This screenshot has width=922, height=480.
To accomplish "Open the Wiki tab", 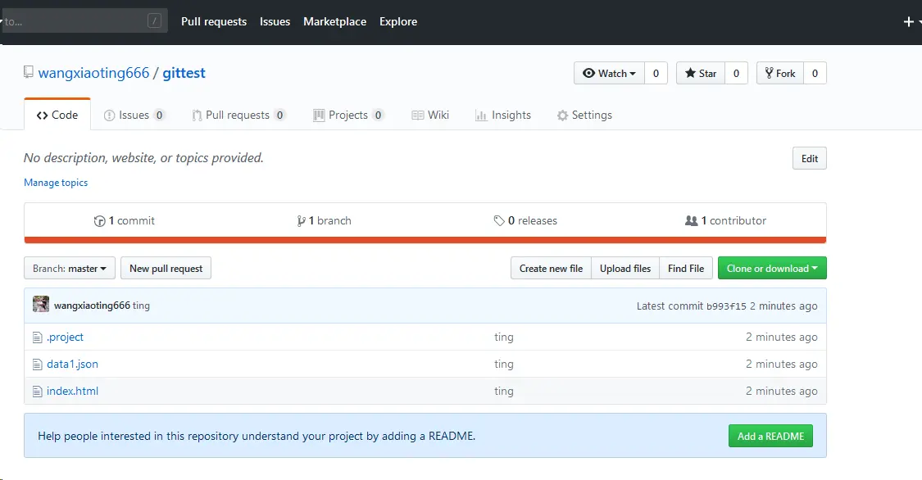I will 430,115.
